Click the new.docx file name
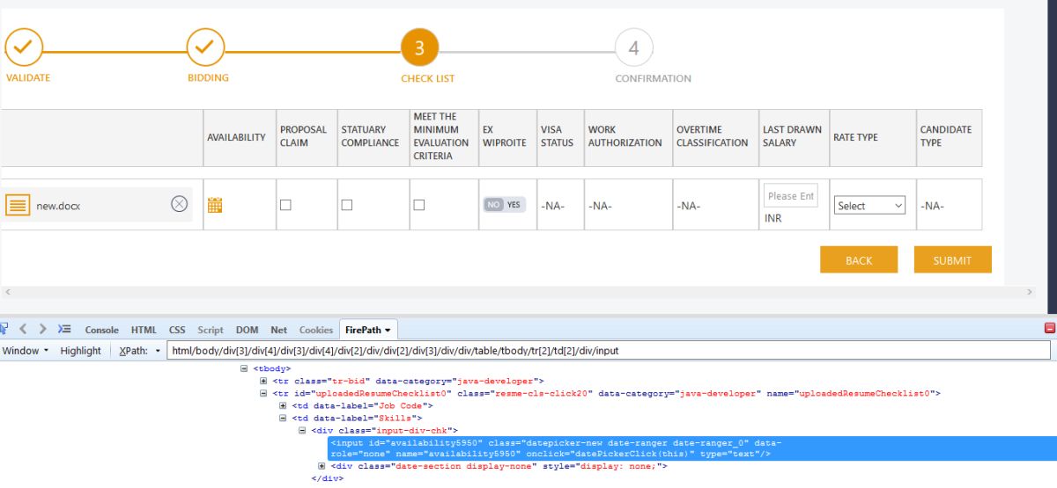Image resolution: width=1057 pixels, height=488 pixels. [x=59, y=206]
